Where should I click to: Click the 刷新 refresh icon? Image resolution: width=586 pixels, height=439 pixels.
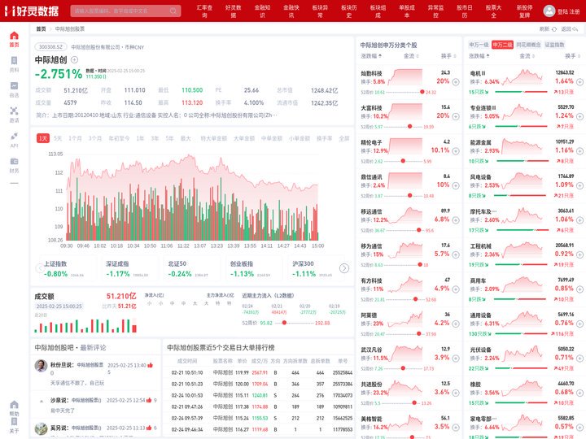pos(554,29)
